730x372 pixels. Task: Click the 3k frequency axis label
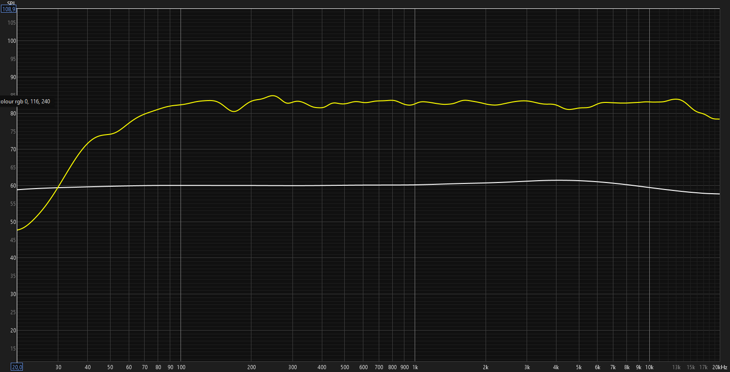coord(527,367)
